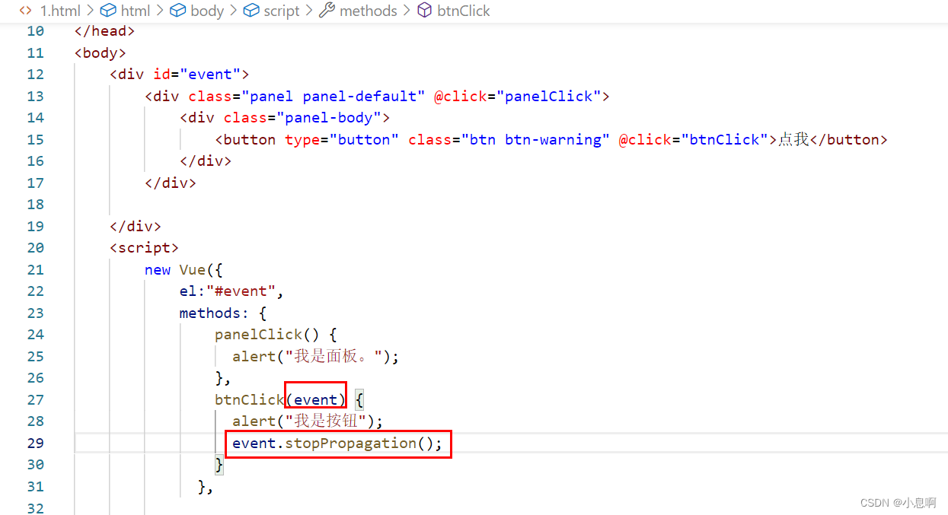Screen dimensions: 948x515
Task: Select the methods breadcrumb segment
Action: [x=369, y=11]
